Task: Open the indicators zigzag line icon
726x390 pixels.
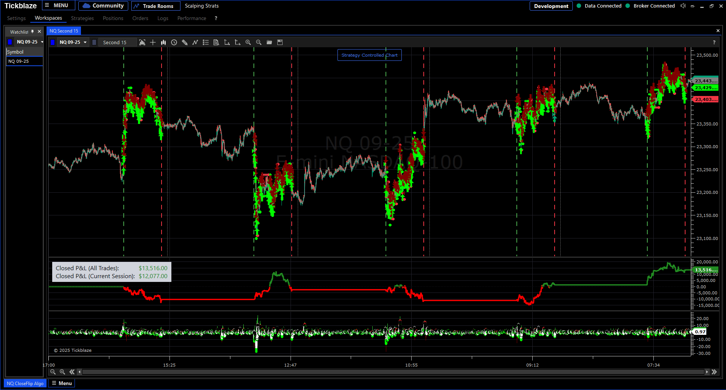Action: click(195, 42)
